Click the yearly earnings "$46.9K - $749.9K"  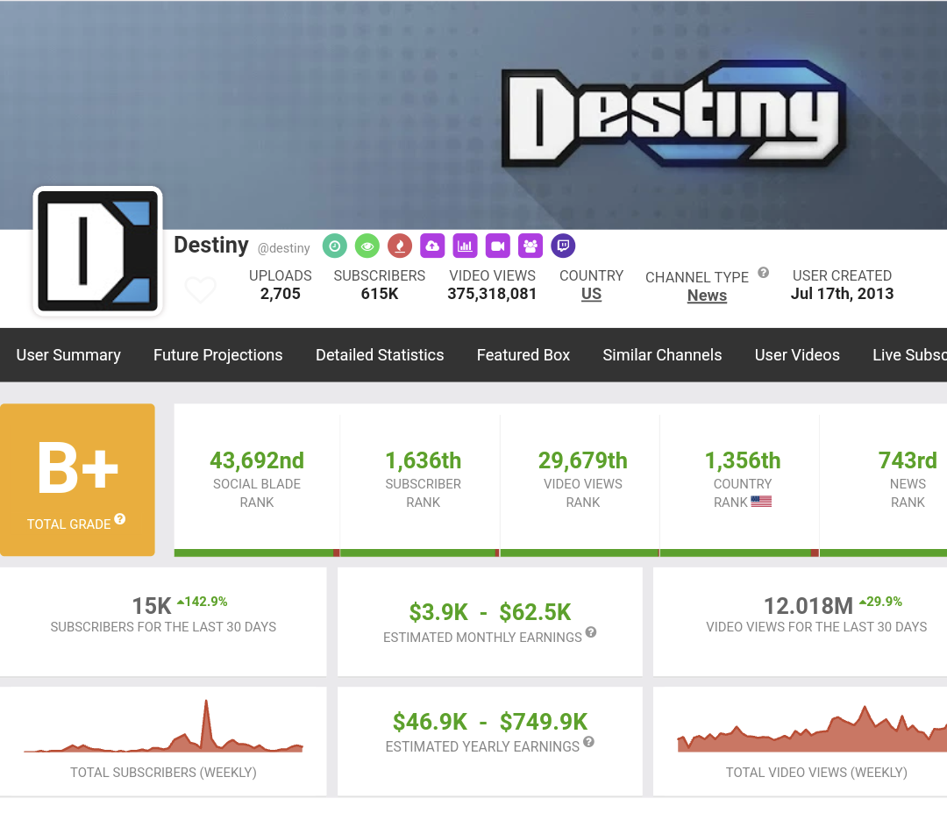tap(490, 722)
